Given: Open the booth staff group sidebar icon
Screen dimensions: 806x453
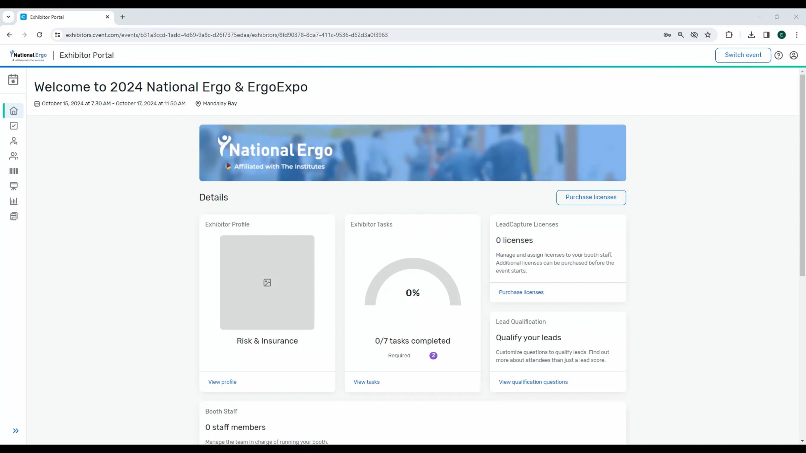Looking at the screenshot, I should pos(14,156).
